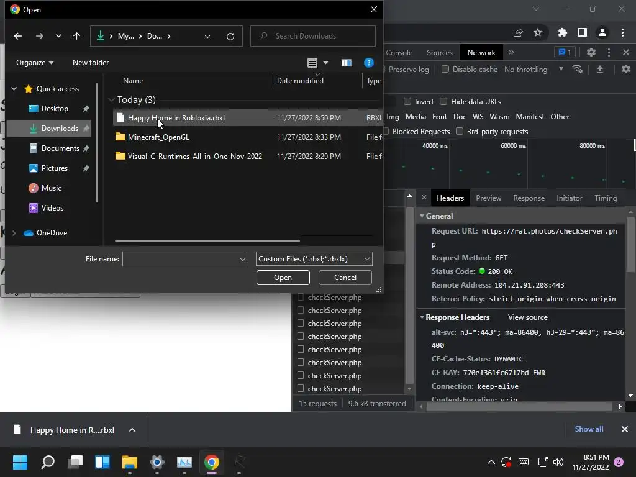Open dialog help button

(368, 63)
